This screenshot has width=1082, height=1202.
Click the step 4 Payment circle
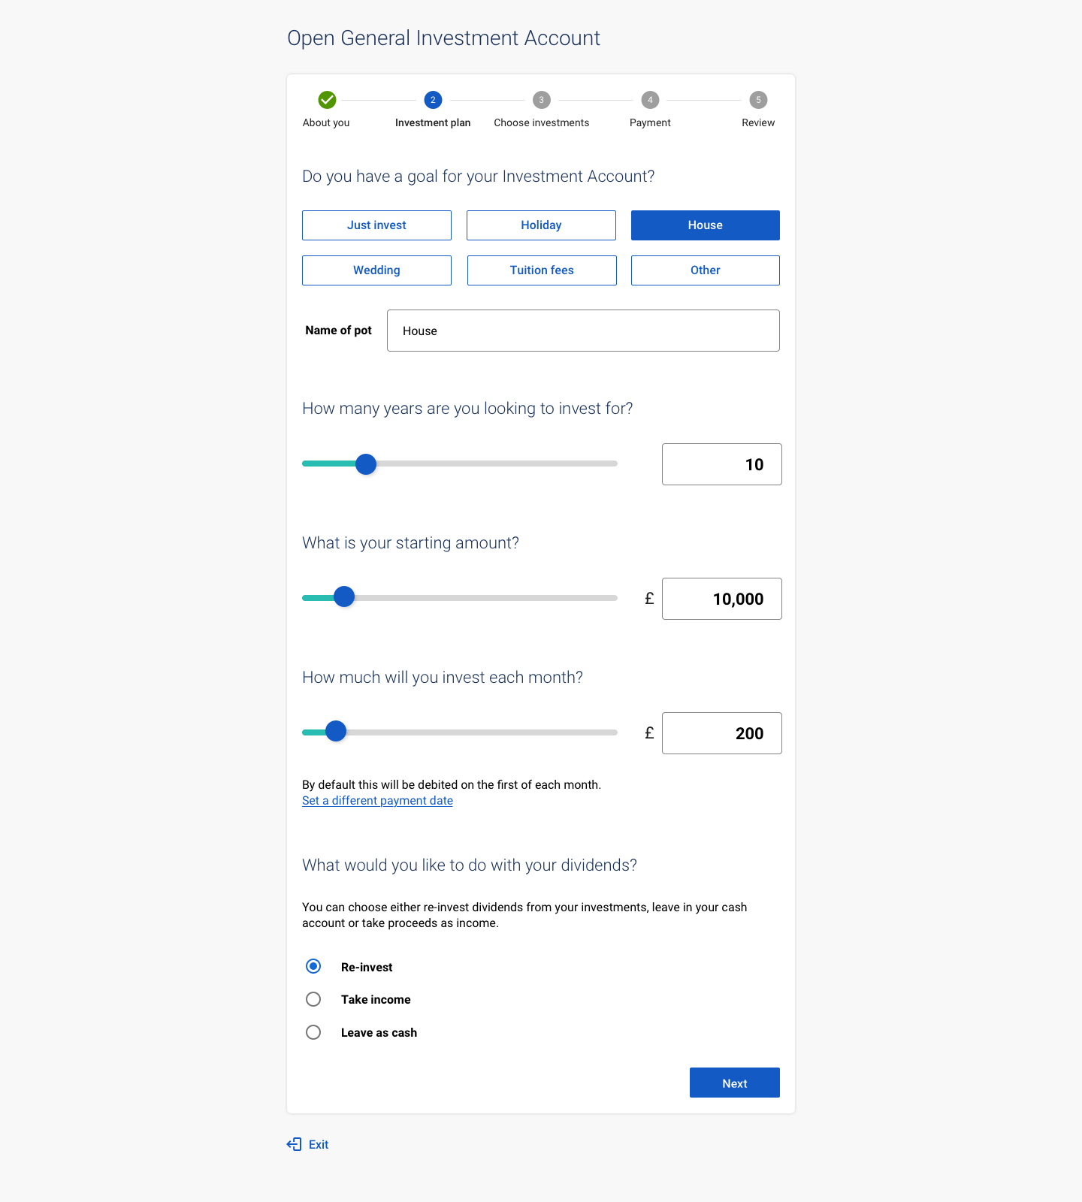coord(650,100)
